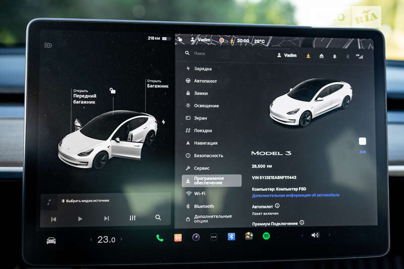Viewport: 404px width, 269px height.
Task: Tap the orange software download icon in settings header
Action: pyautogui.click(x=308, y=56)
